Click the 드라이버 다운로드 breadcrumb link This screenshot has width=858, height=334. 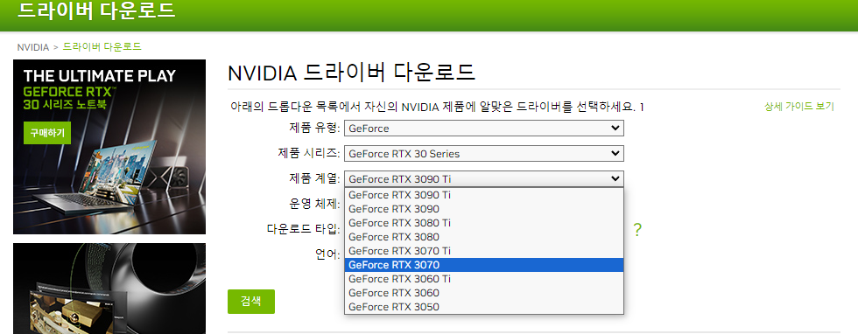pos(102,47)
